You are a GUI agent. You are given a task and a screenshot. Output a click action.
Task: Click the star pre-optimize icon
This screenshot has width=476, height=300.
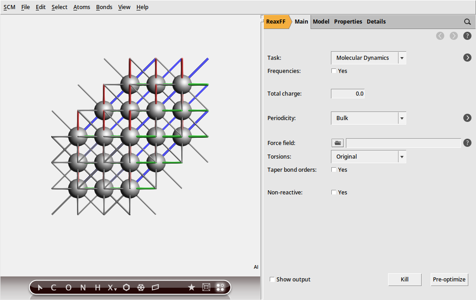tap(191, 287)
